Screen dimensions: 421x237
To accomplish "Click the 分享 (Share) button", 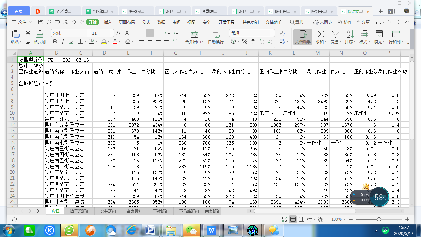I will click(362, 22).
